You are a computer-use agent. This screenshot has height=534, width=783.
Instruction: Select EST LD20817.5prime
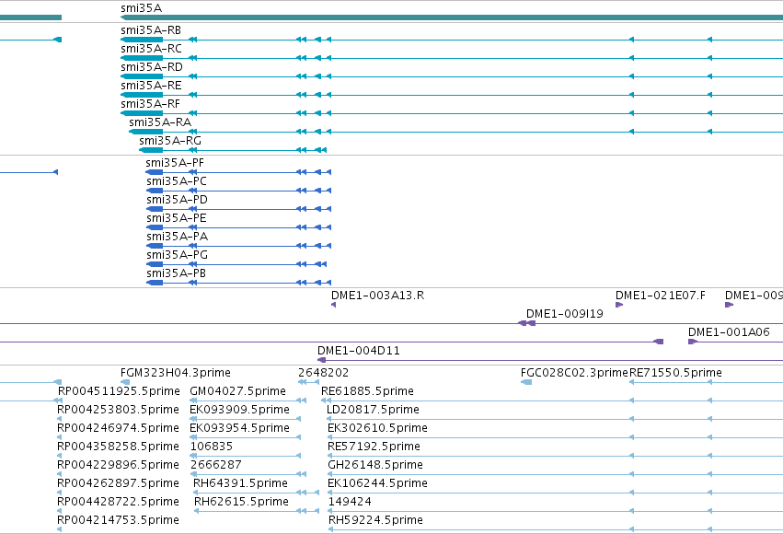373,410
